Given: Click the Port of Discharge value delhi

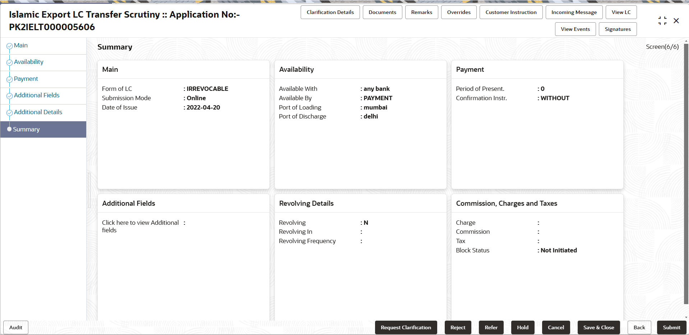Looking at the screenshot, I should 371,116.
